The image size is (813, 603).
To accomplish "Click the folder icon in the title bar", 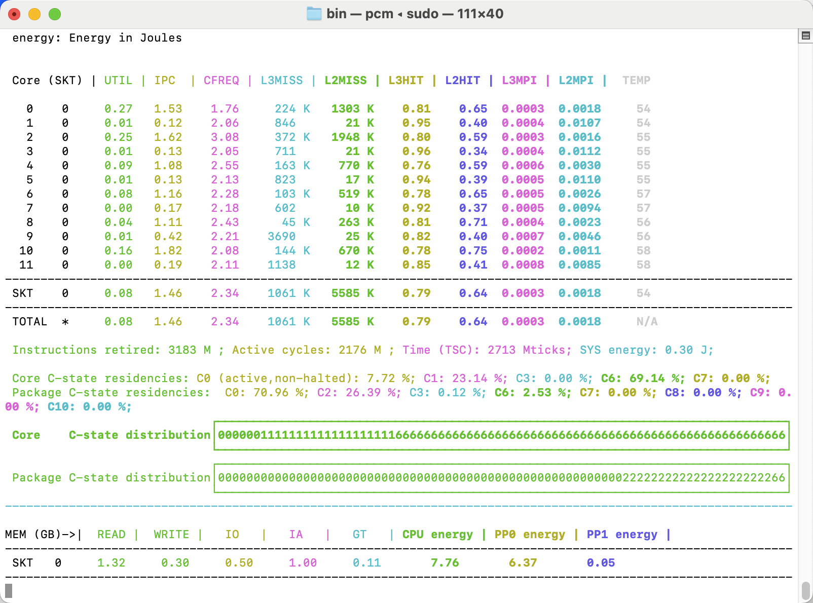I will point(314,14).
